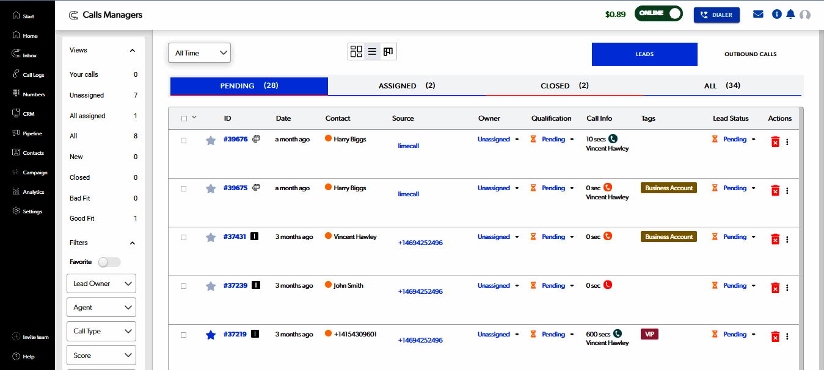Viewport: 824px width, 370px height.
Task: Open the notifications bell
Action: point(791,14)
